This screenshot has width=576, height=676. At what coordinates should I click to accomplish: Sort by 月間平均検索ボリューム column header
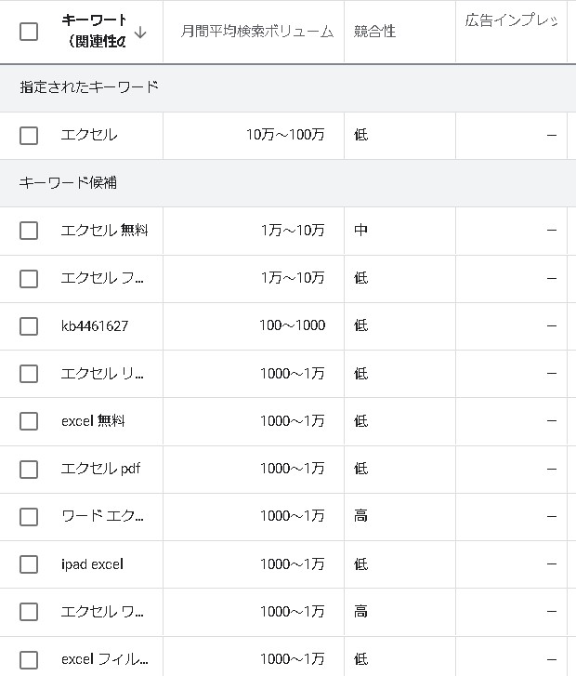tap(256, 32)
